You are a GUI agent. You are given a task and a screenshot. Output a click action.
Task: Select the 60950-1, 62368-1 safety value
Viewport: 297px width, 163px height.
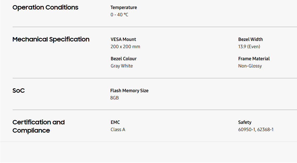[256, 130]
